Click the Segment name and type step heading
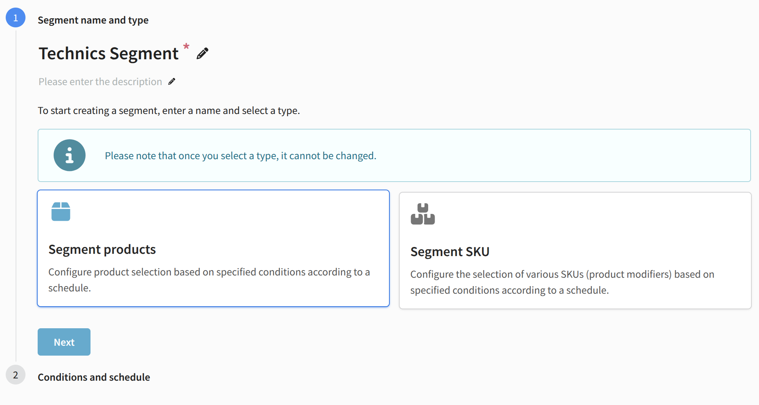The width and height of the screenshot is (759, 405). click(93, 20)
